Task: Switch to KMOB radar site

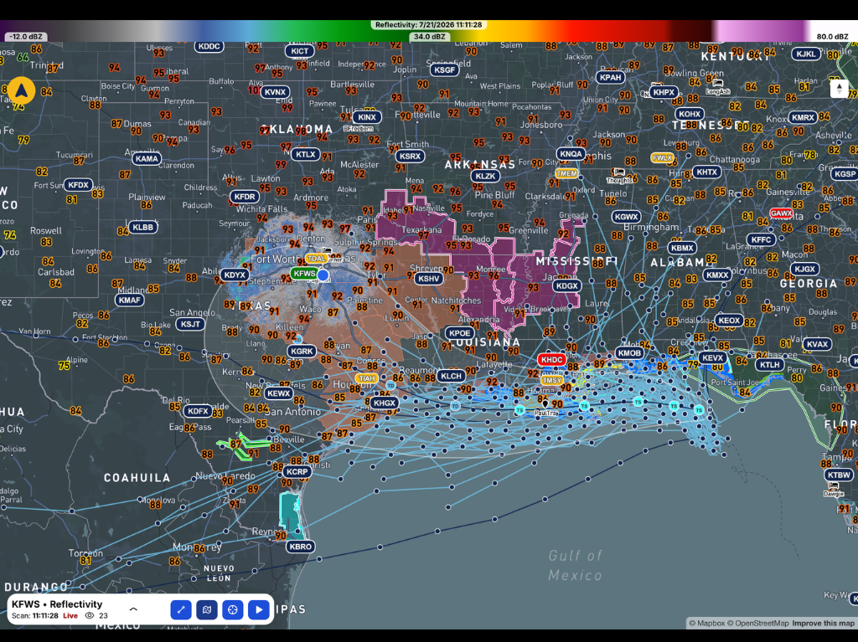Action: 629,352
